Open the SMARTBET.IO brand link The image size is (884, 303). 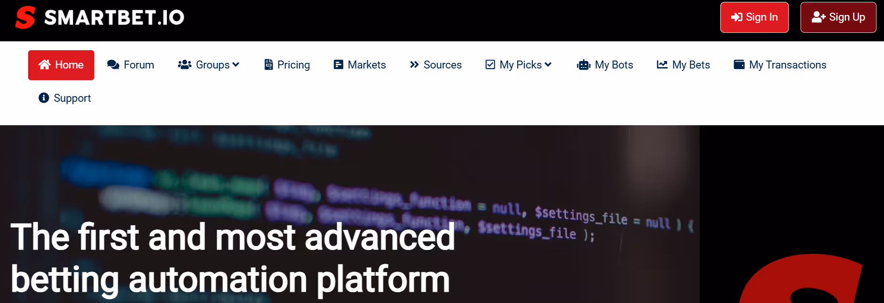(x=114, y=18)
